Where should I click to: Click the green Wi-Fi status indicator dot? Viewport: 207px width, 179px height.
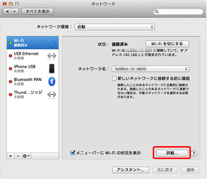click(x=10, y=43)
